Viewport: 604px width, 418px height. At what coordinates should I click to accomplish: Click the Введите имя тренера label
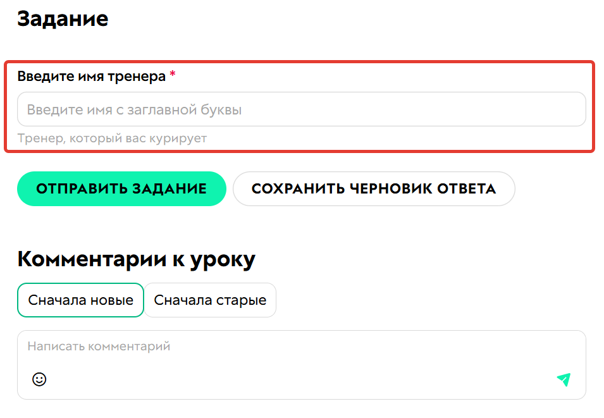click(x=91, y=77)
